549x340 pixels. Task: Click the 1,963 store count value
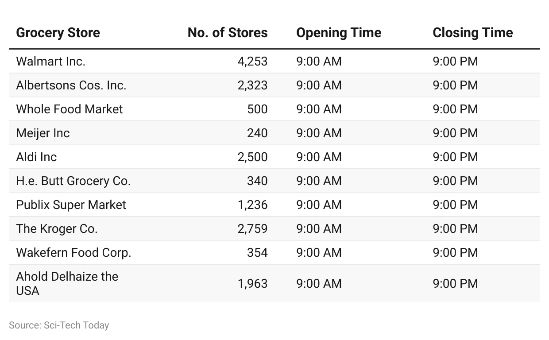pos(252,283)
